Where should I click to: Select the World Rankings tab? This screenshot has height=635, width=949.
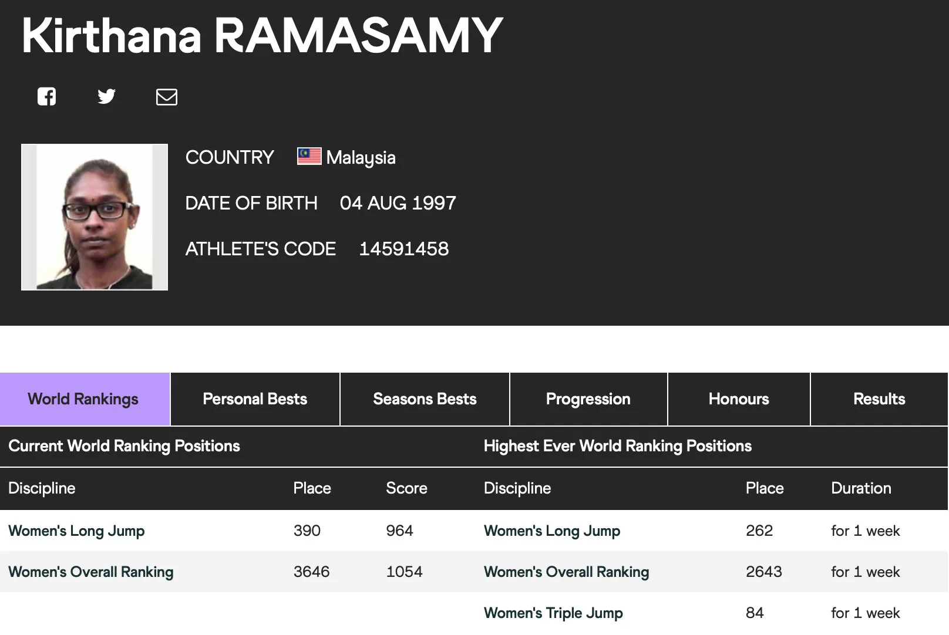pos(83,399)
